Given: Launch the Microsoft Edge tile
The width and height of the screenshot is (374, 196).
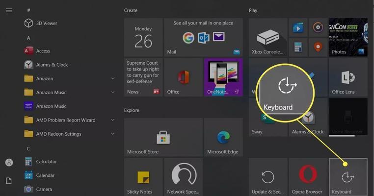Looking at the screenshot, I should pyautogui.click(x=223, y=137).
